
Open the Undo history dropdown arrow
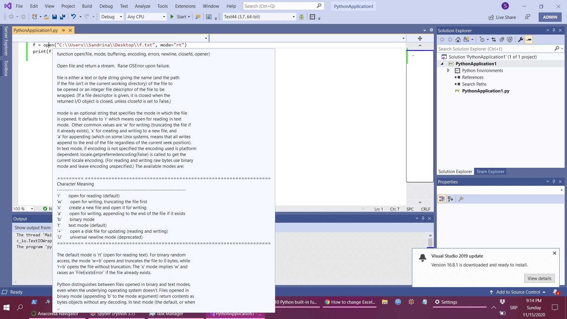click(x=80, y=17)
